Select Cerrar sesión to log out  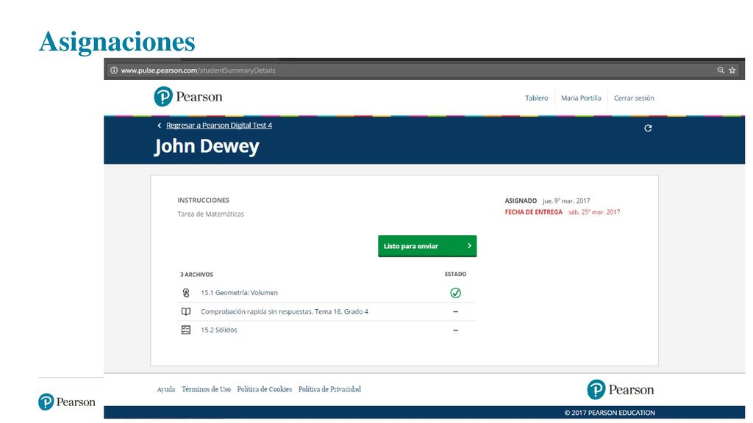pos(634,98)
